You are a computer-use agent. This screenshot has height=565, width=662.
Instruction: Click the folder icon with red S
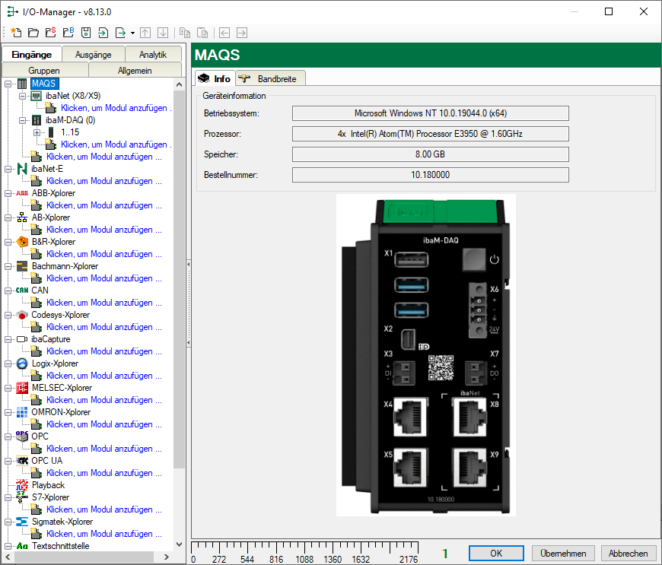tap(50, 33)
